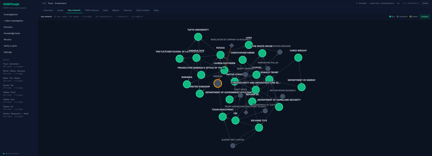Select the Russia node
The image size is (432, 156).
click(220, 55)
